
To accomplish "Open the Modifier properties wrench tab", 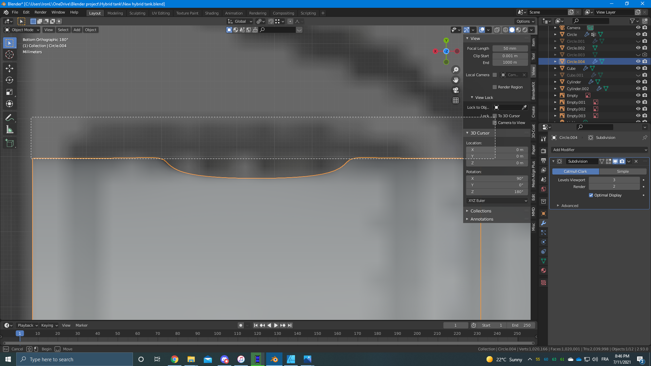I will coord(544,223).
